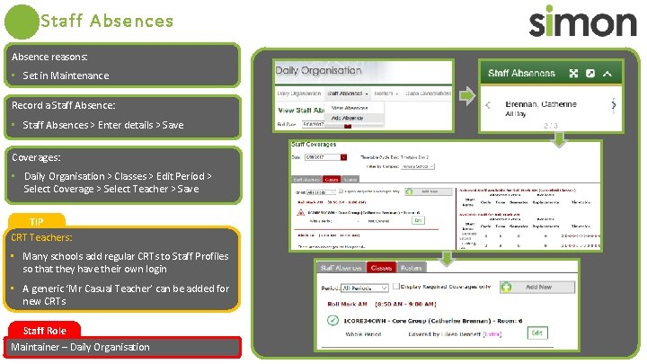This screenshot has width=647, height=364.
Task: Click the Roll Date input field
Action: click(x=323, y=124)
